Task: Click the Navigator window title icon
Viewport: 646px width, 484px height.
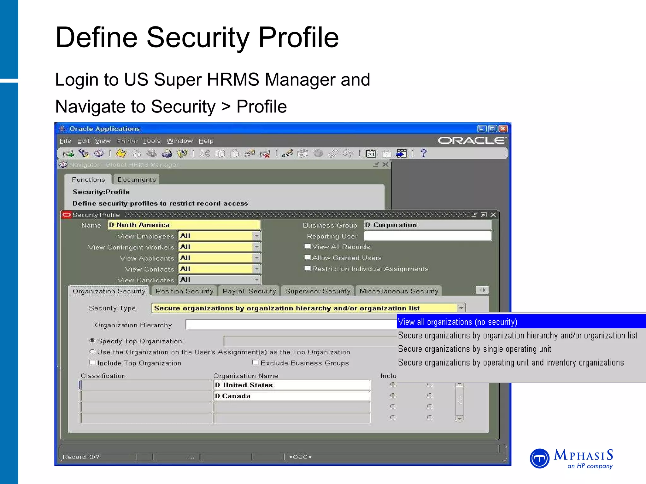Action: pos(63,164)
